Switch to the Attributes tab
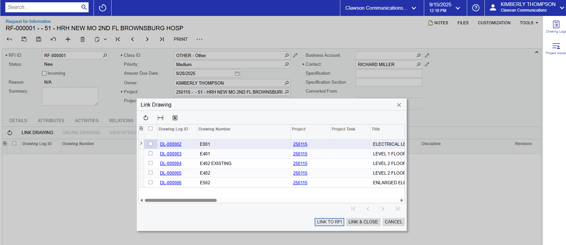This screenshot has width=566, height=245. (51, 121)
